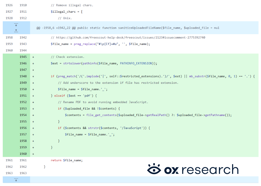The height and width of the screenshot is (186, 261).
Task: Click the PATHINFO_EXTENSION constant
Action: click(136, 63)
